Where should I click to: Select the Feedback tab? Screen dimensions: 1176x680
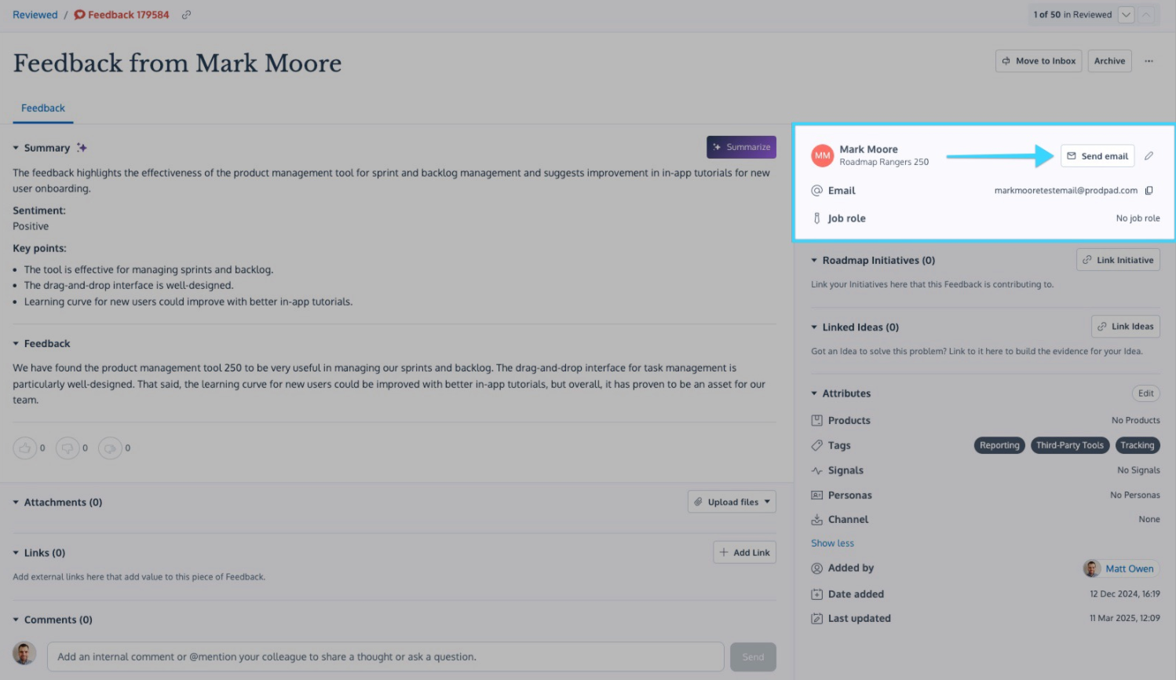click(43, 108)
